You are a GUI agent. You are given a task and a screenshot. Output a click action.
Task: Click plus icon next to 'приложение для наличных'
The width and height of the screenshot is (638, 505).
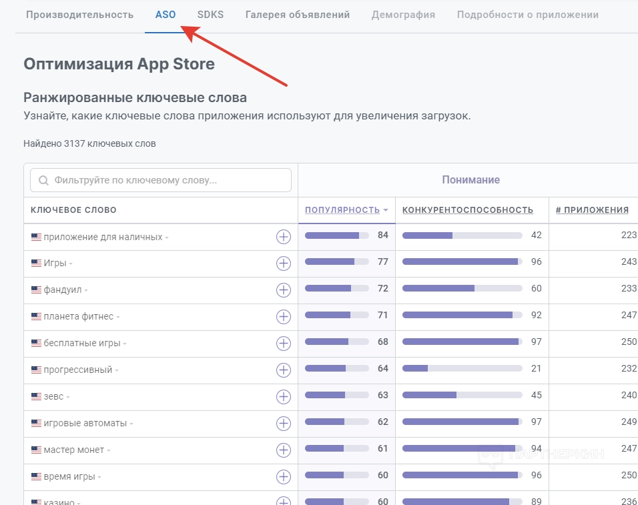pyautogui.click(x=284, y=236)
